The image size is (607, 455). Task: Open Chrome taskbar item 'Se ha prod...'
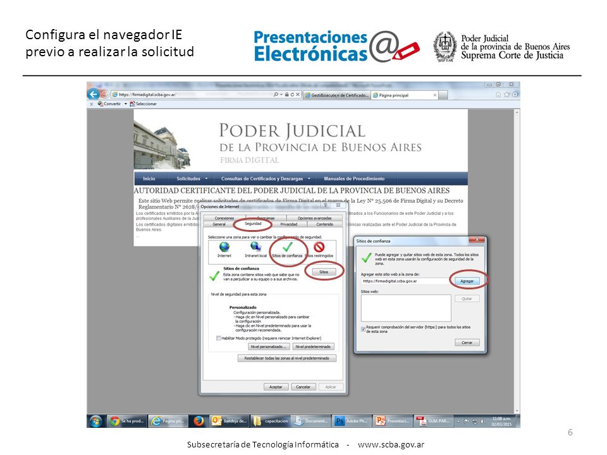(x=126, y=421)
